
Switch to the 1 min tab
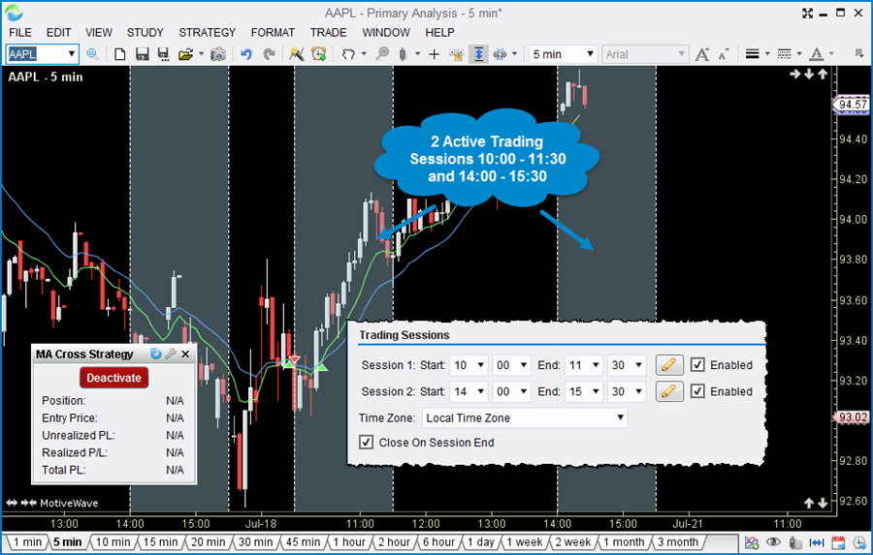pyautogui.click(x=27, y=542)
